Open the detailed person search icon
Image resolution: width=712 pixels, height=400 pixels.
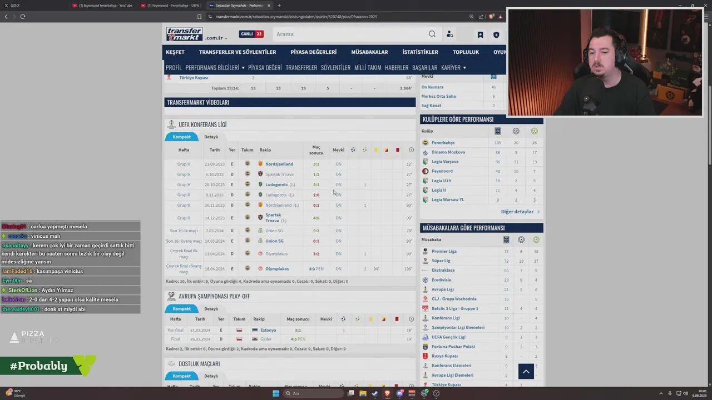[450, 34]
